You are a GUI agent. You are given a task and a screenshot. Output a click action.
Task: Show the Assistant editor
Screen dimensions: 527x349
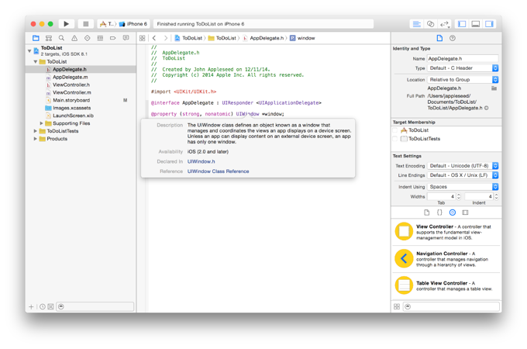tap(430, 24)
